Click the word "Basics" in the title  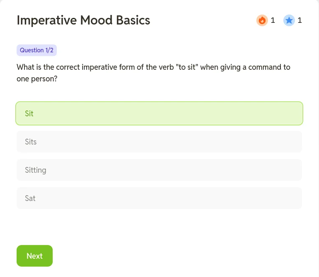pyautogui.click(x=133, y=20)
